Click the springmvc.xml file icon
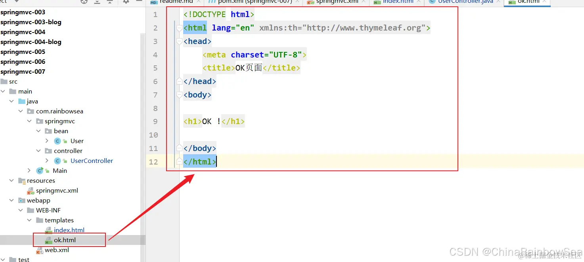Screen dimensions: 584x262 31,191
